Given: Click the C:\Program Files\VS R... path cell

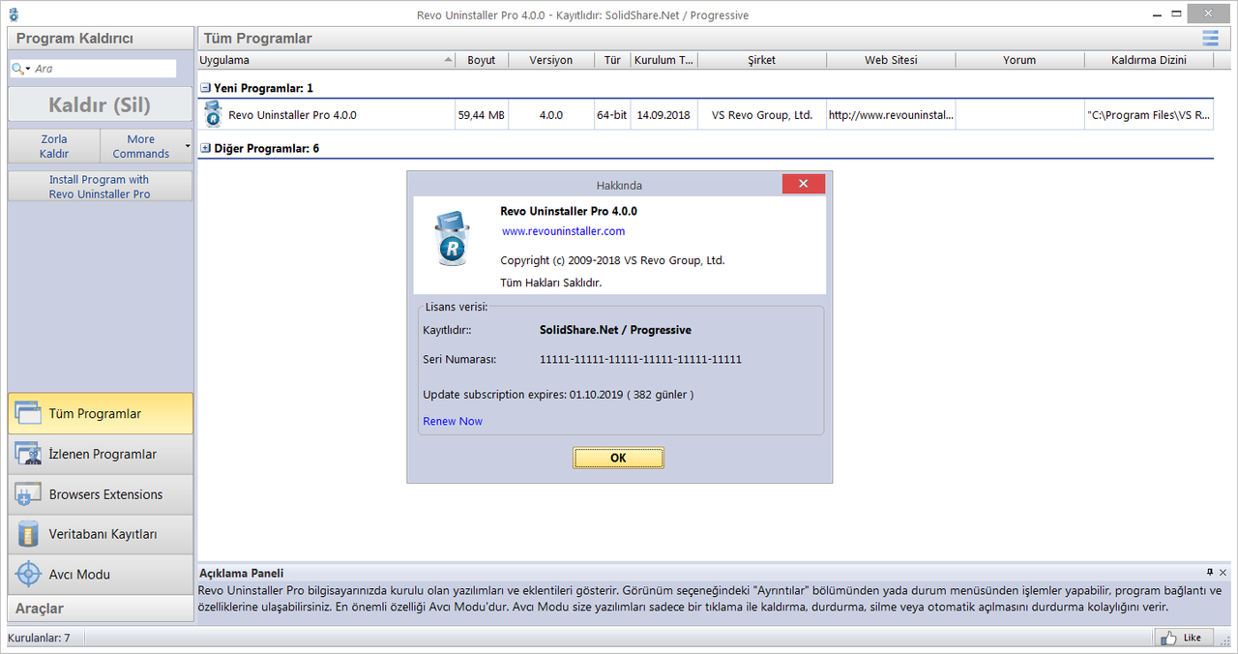Looking at the screenshot, I should pyautogui.click(x=1149, y=115).
